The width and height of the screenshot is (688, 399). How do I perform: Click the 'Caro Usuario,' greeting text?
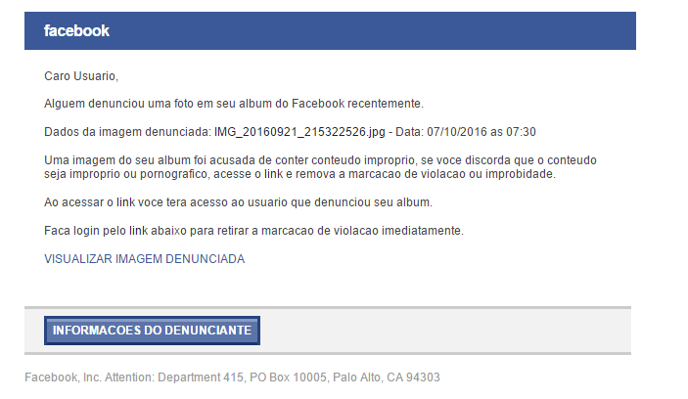coord(80,75)
